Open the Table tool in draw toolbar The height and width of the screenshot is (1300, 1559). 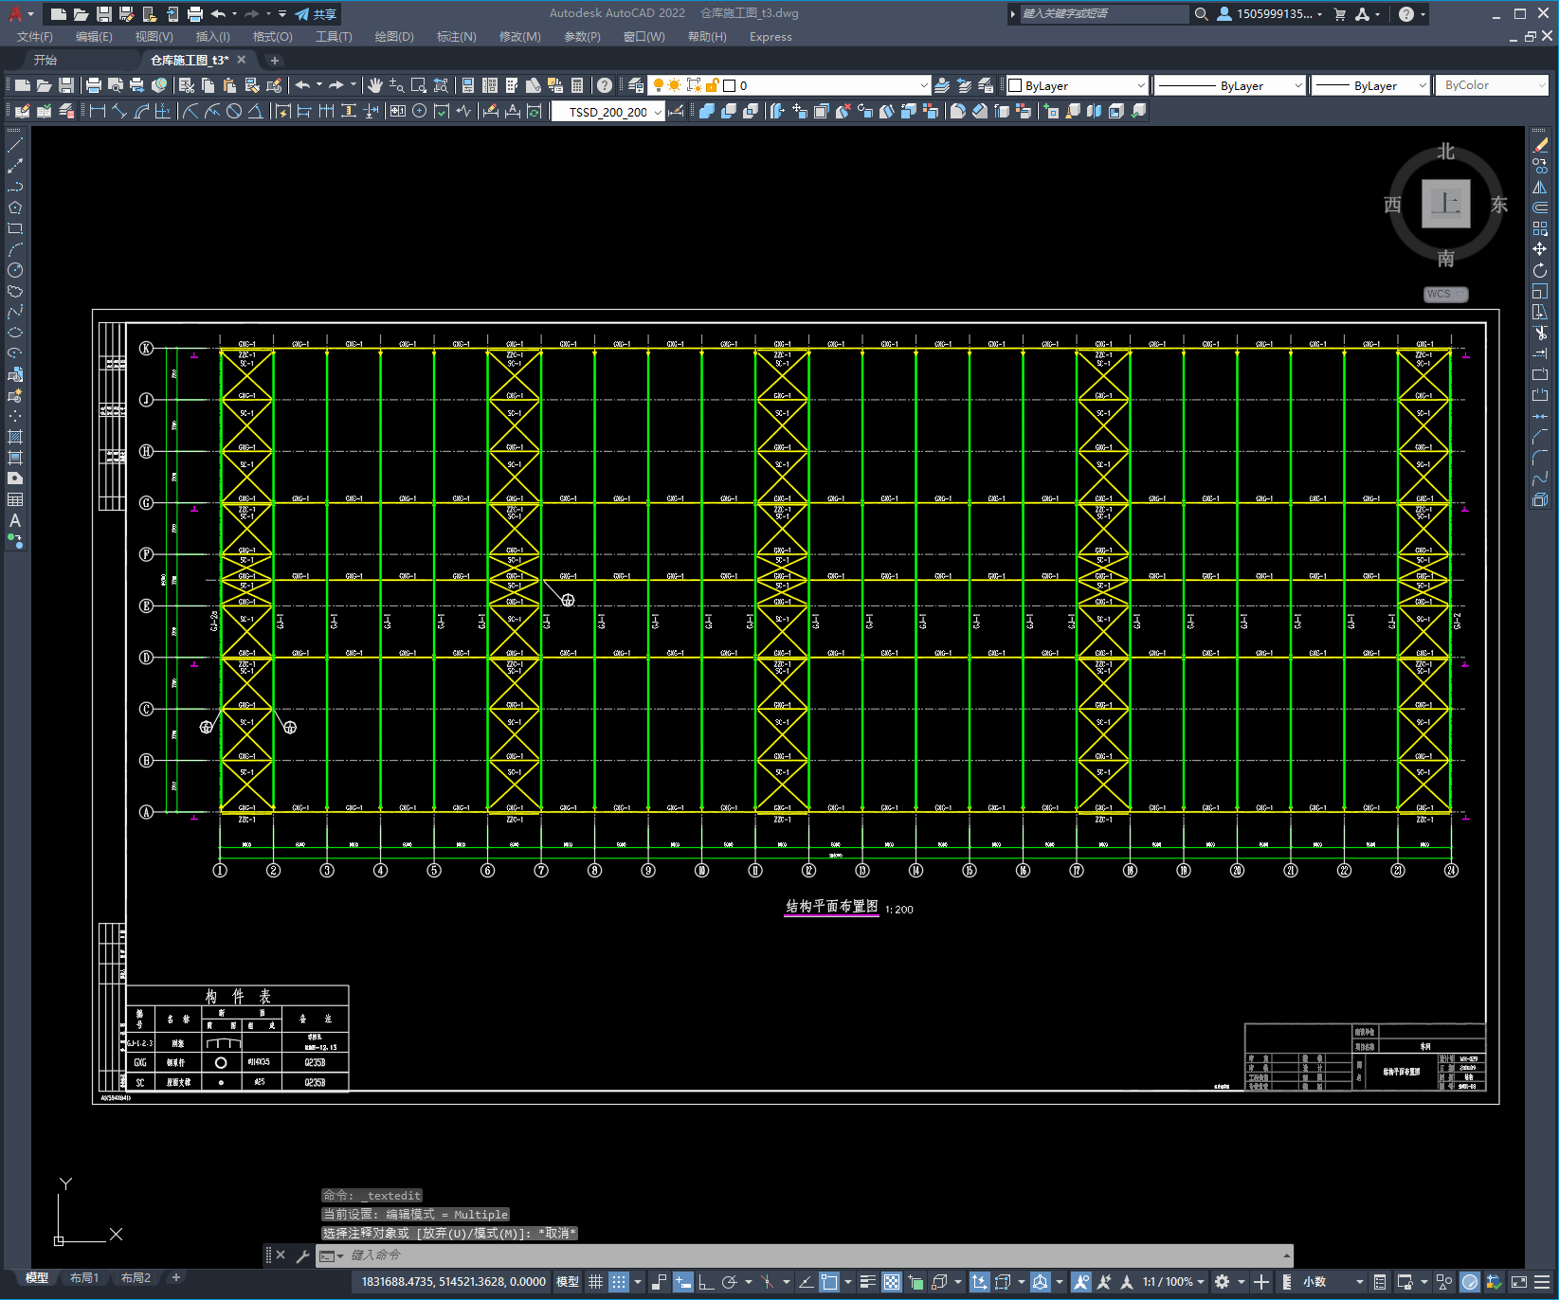click(x=15, y=499)
